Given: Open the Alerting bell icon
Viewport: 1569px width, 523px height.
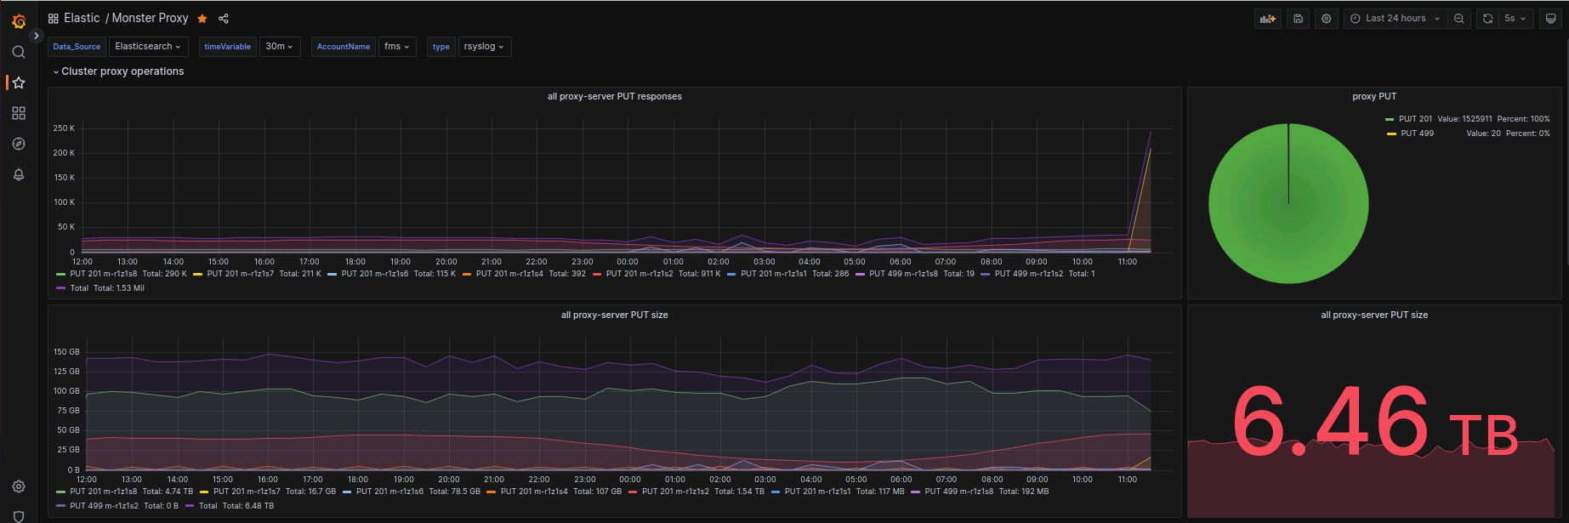Looking at the screenshot, I should click(x=19, y=174).
